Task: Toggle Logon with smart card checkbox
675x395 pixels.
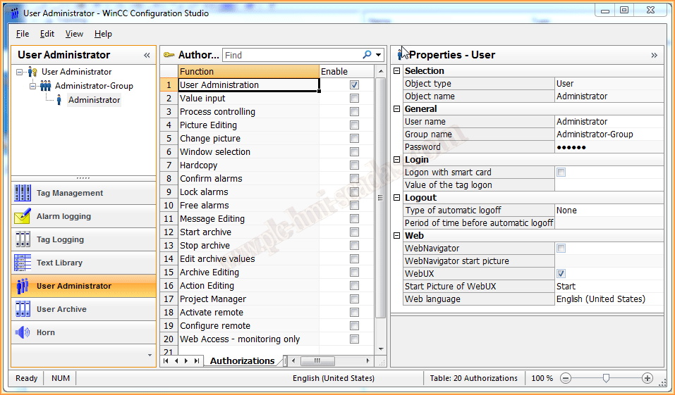Action: pos(561,173)
